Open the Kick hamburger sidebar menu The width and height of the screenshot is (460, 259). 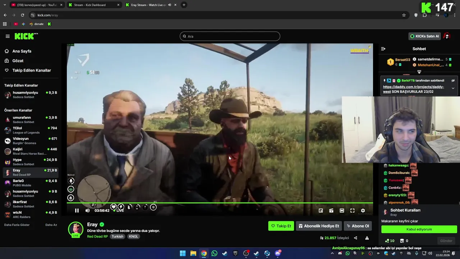8,36
